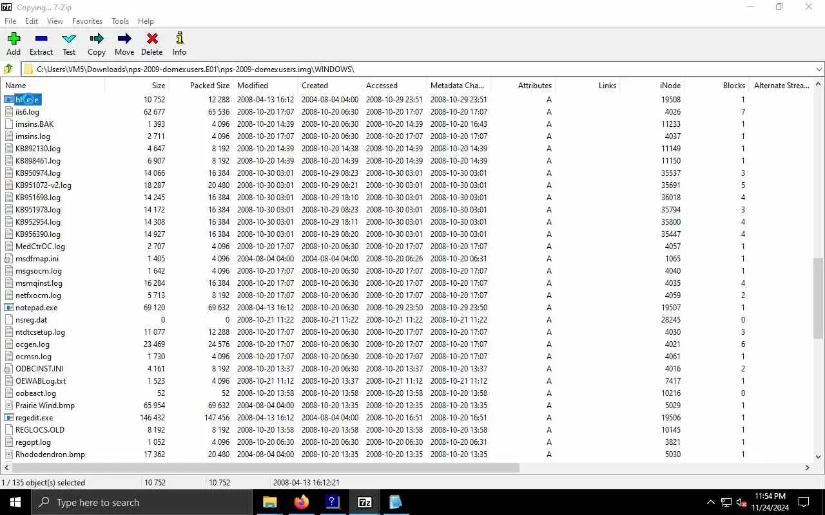Image resolution: width=825 pixels, height=515 pixels.
Task: Select the Rhododendron.bmp image icon
Action: coord(9,454)
